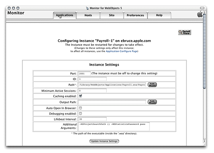214x153 pixels.
Task: Click the window resize grip corner
Action: (204, 144)
